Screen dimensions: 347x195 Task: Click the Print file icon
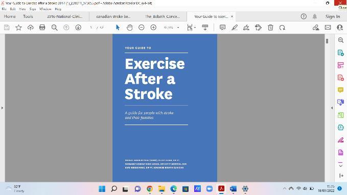[x=42, y=28]
